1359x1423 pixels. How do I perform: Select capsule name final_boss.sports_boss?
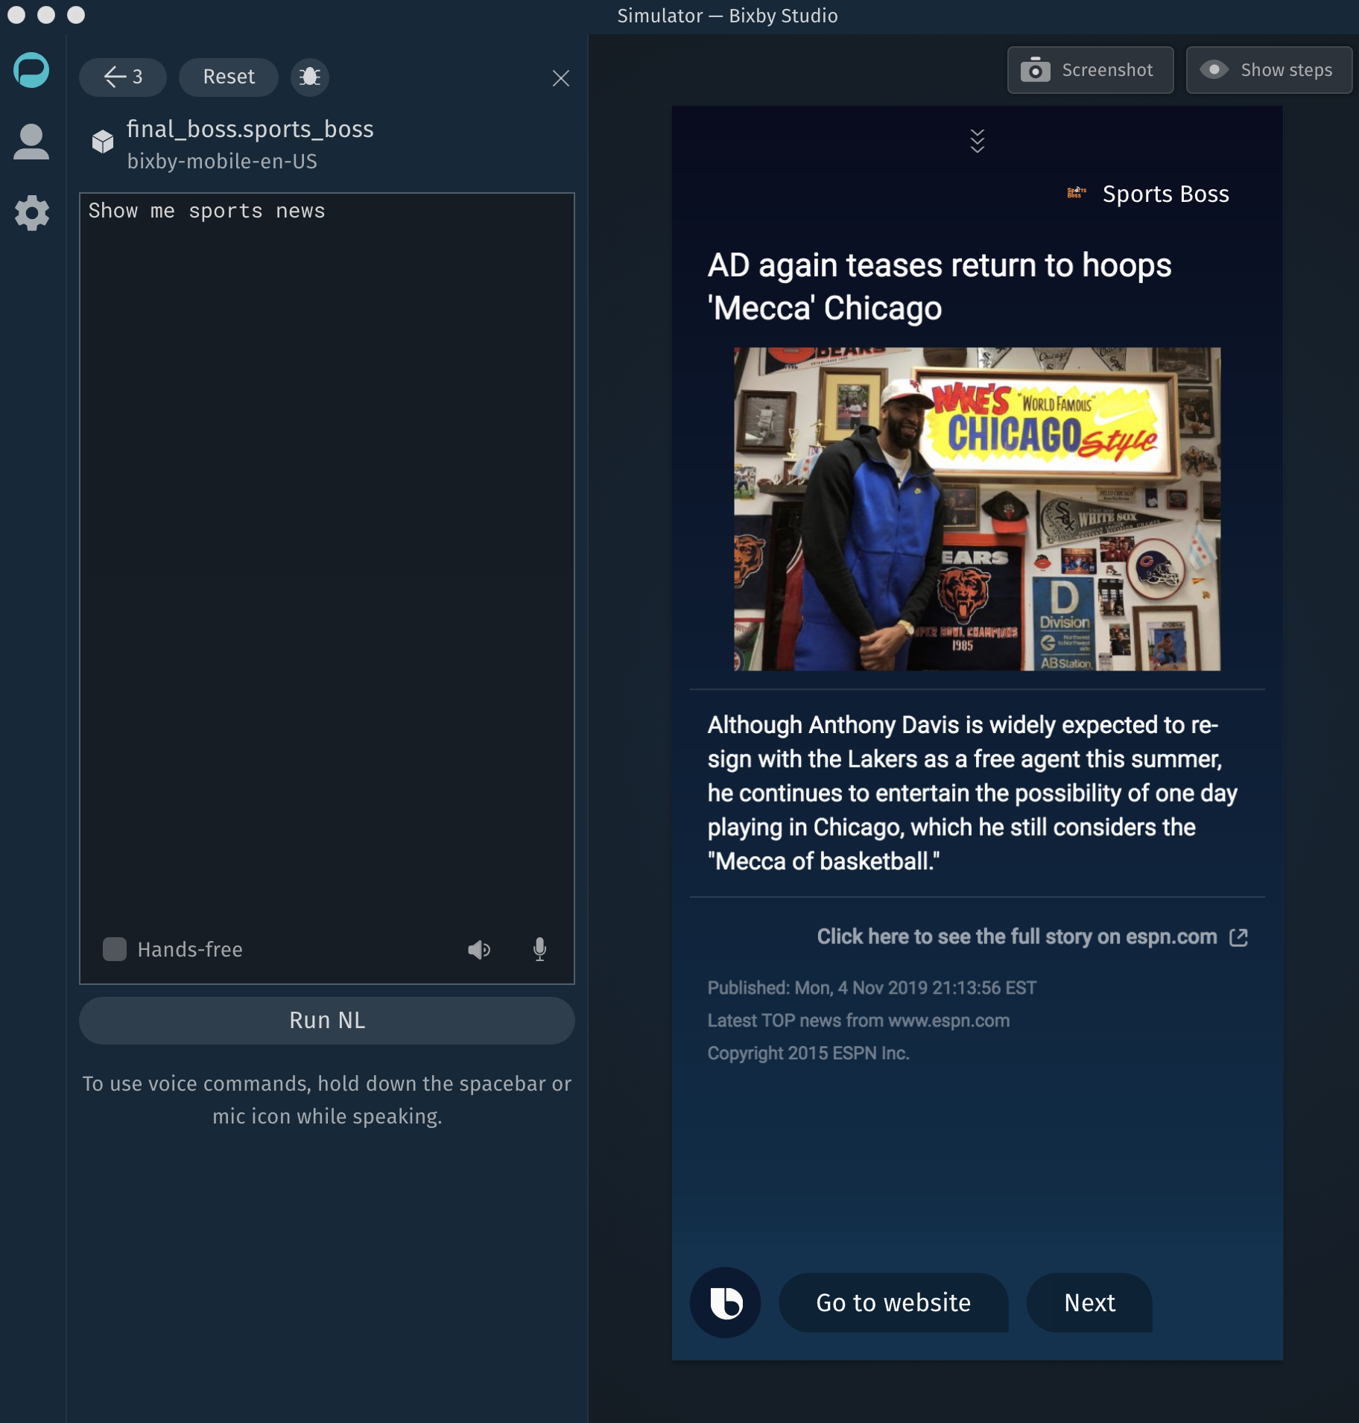pos(250,129)
